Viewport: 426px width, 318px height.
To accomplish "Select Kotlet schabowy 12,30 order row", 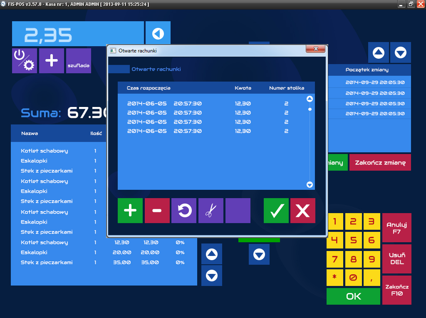I will point(103,242).
